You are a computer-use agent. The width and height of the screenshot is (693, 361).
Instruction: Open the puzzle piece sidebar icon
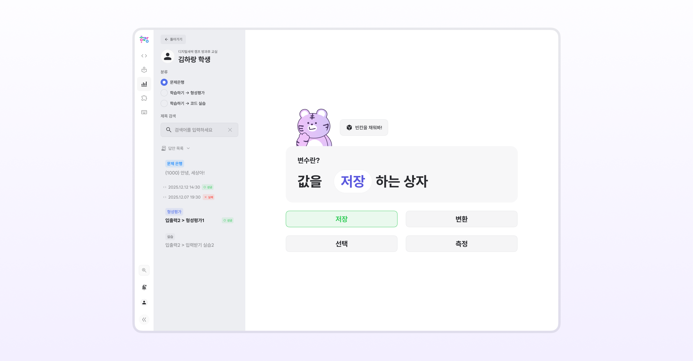coord(144,98)
